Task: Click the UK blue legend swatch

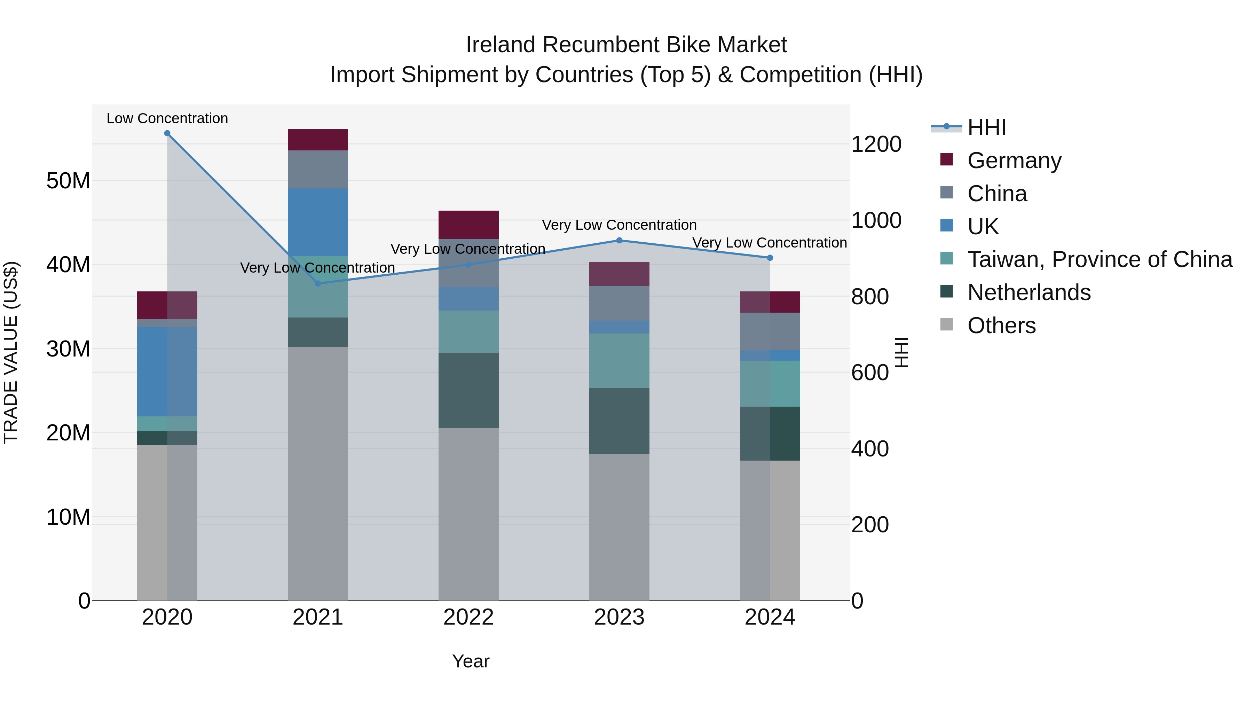Action: pyautogui.click(x=947, y=225)
